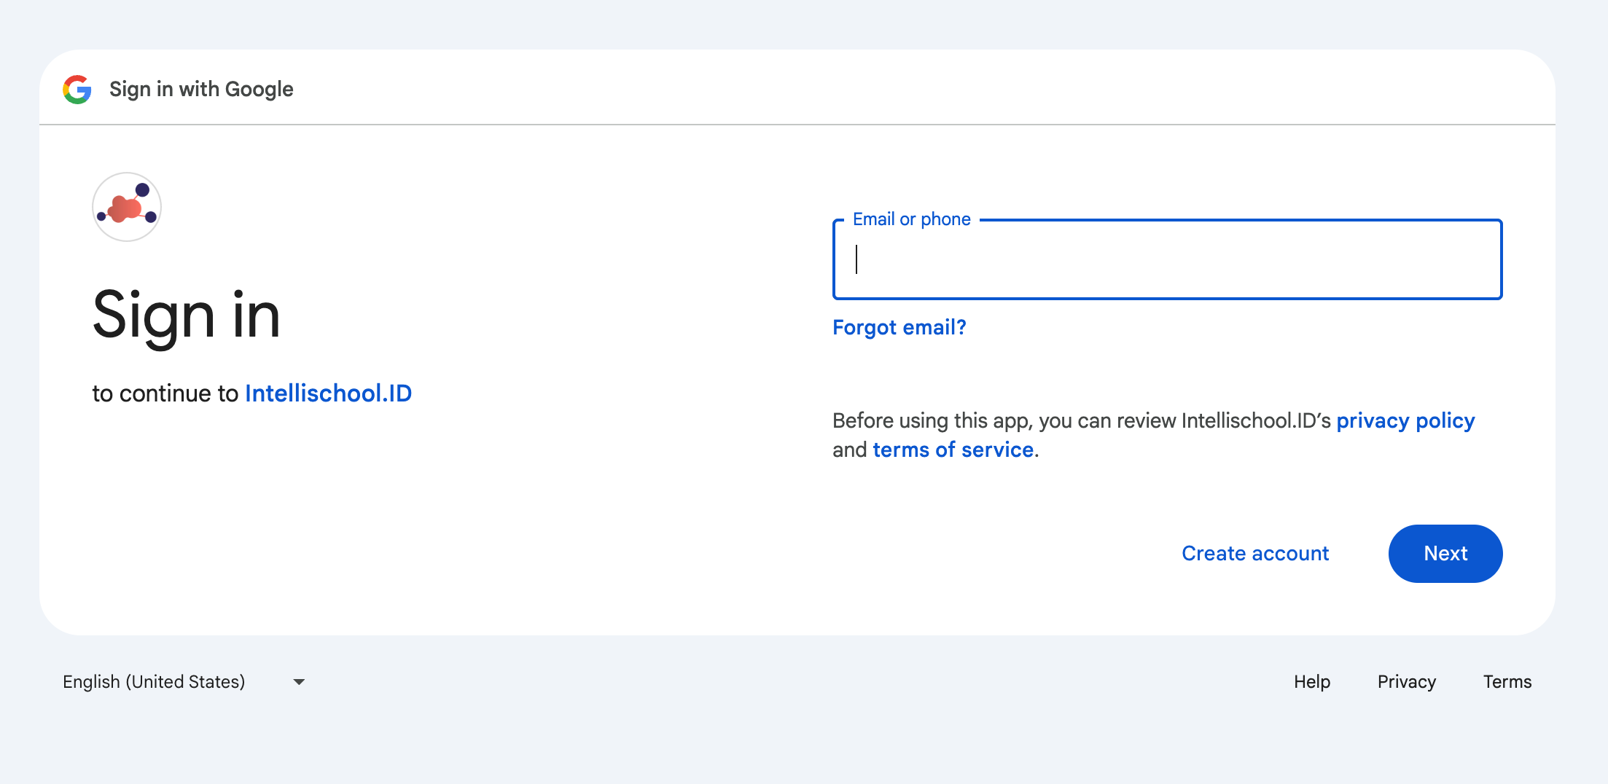Click the Intellischool app logo
This screenshot has height=784, width=1608.
click(x=127, y=207)
